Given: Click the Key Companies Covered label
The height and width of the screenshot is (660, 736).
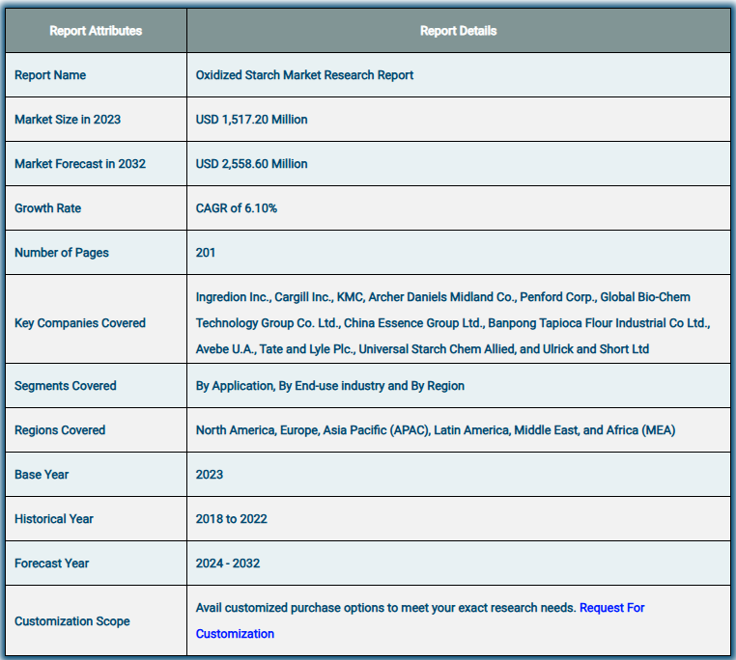Looking at the screenshot, I should coord(80,323).
